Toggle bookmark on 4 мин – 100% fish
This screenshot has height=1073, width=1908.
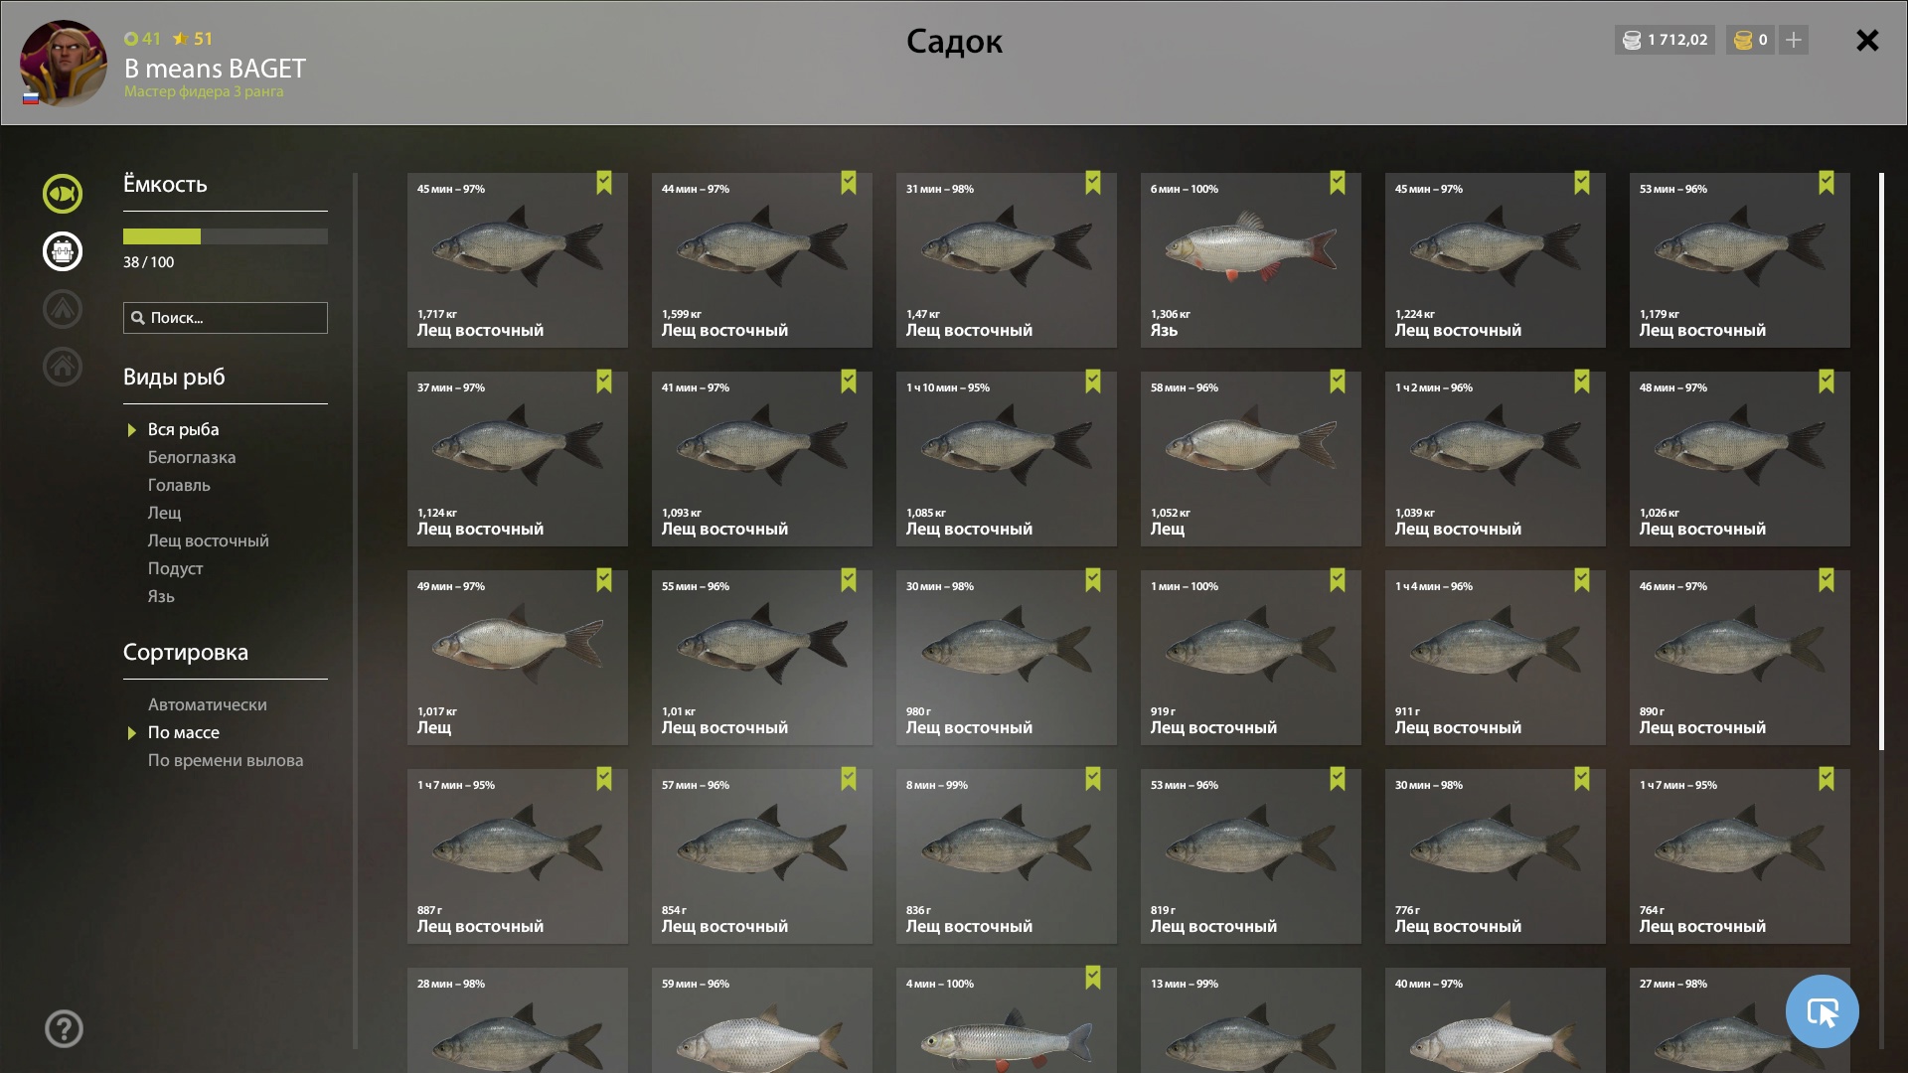[x=1093, y=978]
